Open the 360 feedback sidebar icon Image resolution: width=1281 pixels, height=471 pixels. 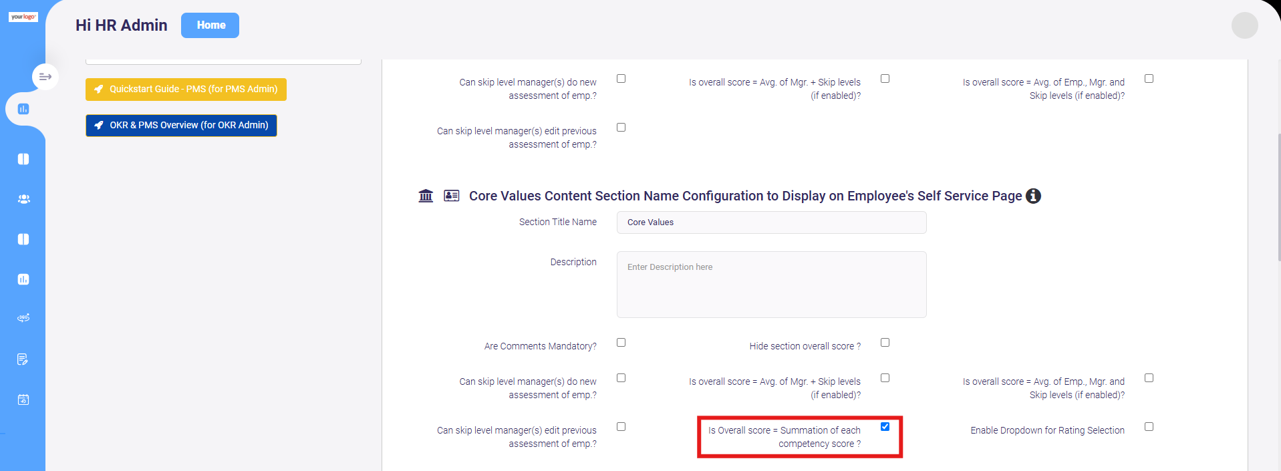pos(23,318)
